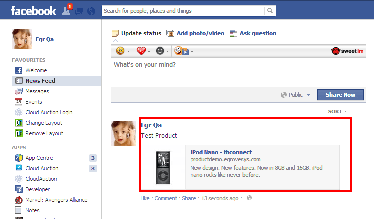Click Egr Qa profile name in sidebar
This screenshot has width=374, height=219.
(45, 39)
